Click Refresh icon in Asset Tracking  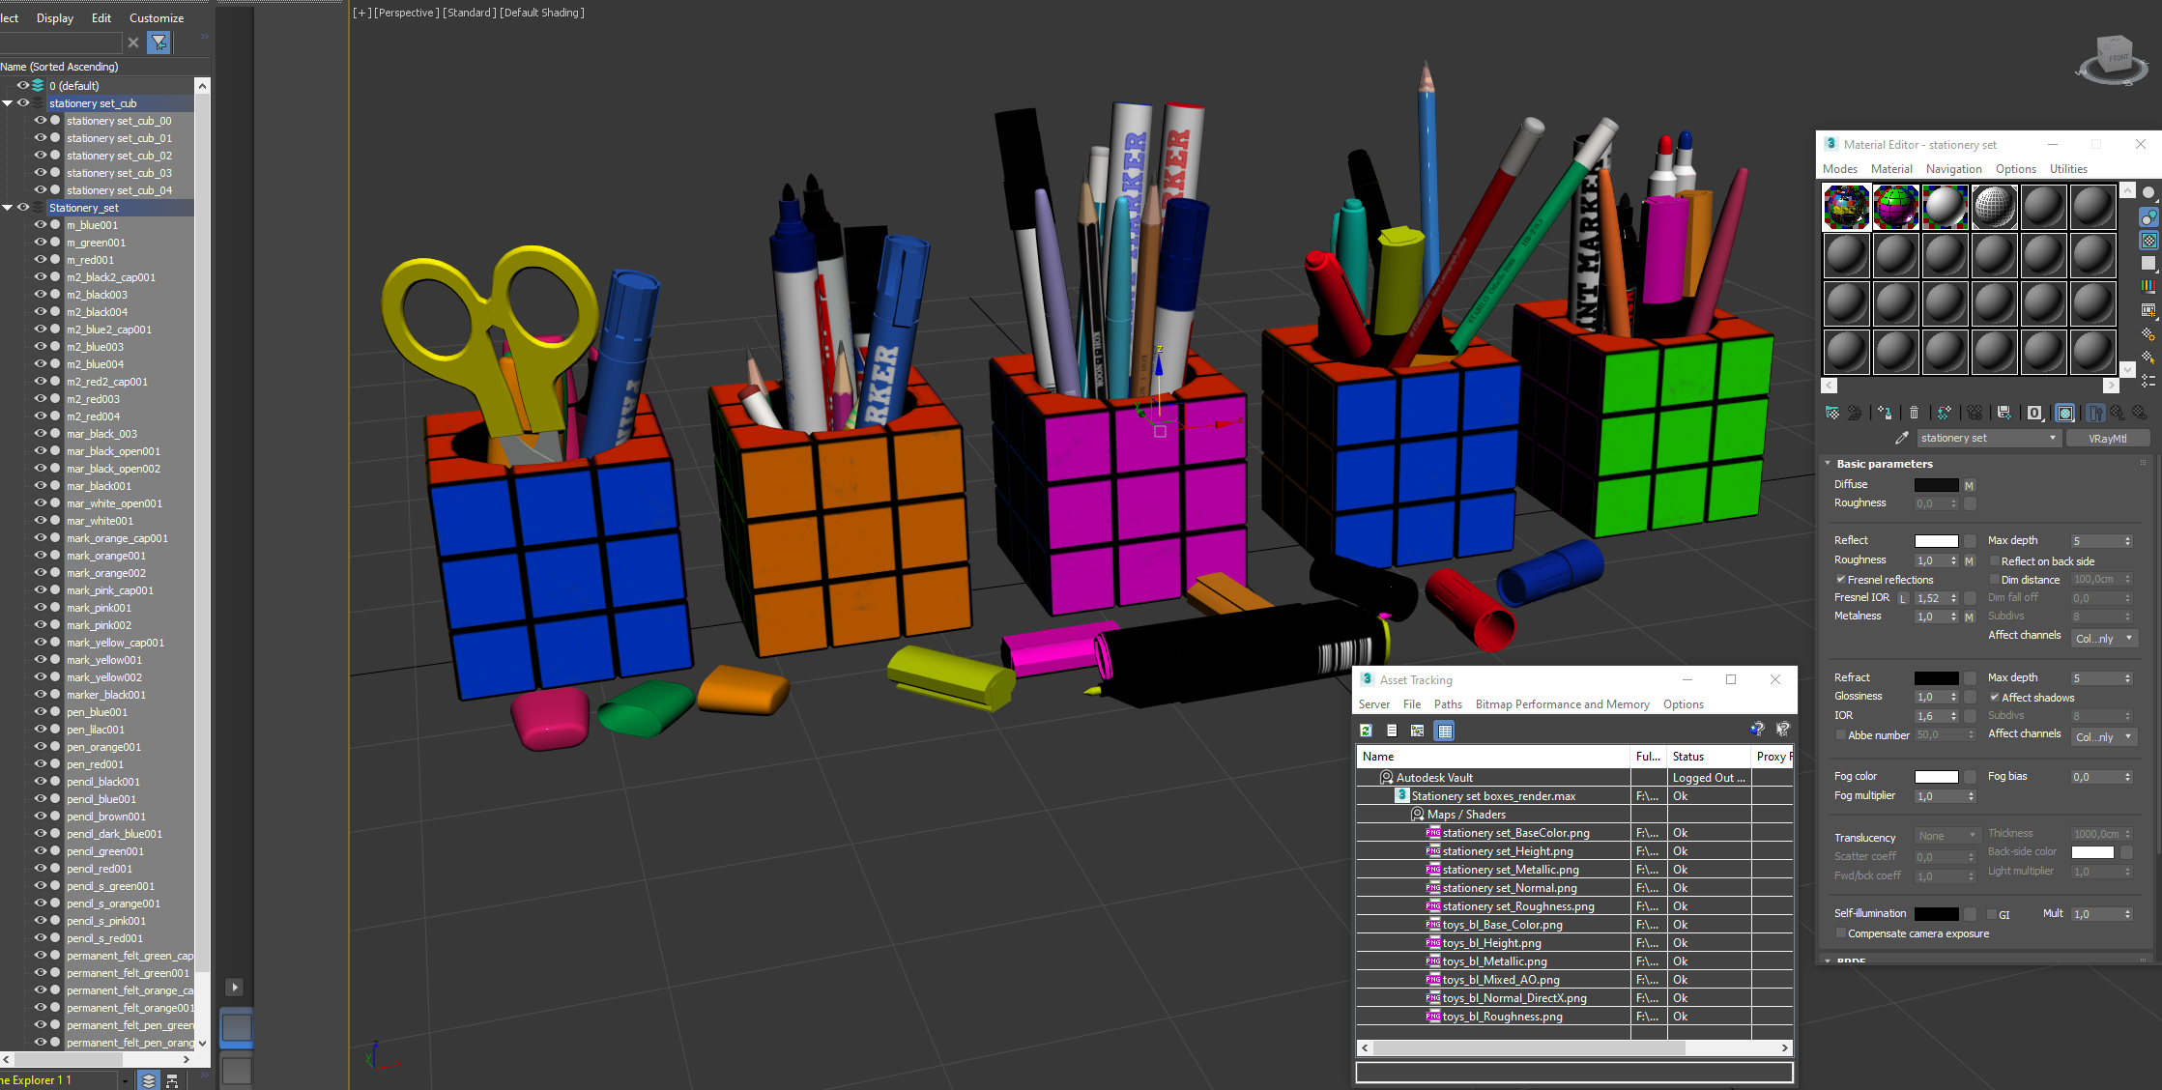[1366, 731]
